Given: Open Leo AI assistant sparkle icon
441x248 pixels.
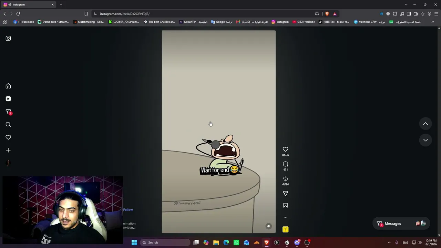Looking at the screenshot, I should click(423, 14).
